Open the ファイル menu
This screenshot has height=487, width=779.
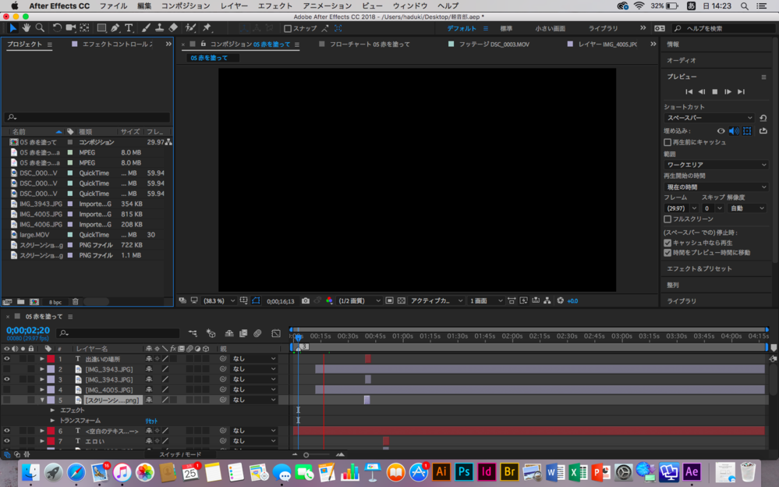coord(113,6)
